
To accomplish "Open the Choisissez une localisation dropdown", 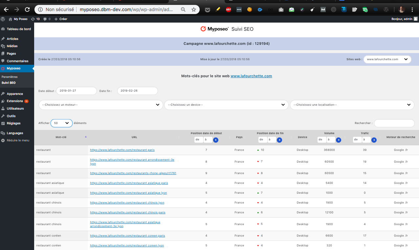I will tap(352, 105).
